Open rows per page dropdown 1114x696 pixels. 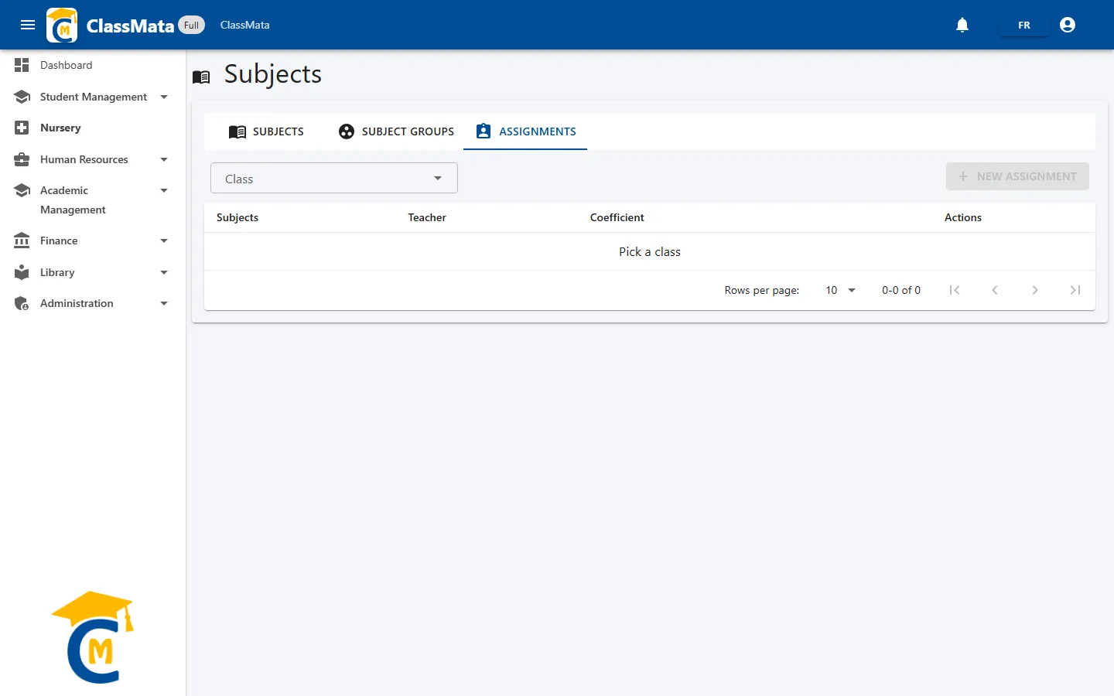[x=840, y=290]
